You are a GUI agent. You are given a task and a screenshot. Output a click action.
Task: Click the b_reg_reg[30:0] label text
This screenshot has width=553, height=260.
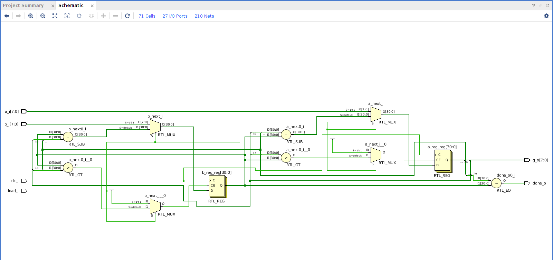(x=217, y=172)
